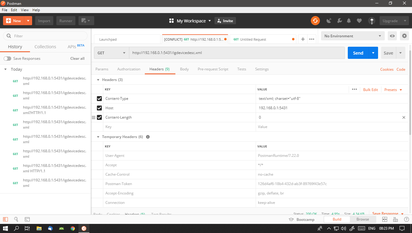Click the Temporary Headers info icon
The height and width of the screenshot is (233, 412).
[148, 137]
